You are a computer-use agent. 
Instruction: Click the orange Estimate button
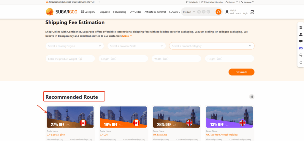(241, 72)
